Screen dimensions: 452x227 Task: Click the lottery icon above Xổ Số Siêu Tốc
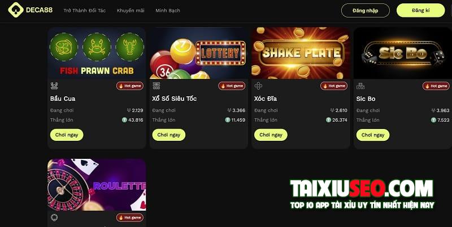pyautogui.click(x=157, y=86)
